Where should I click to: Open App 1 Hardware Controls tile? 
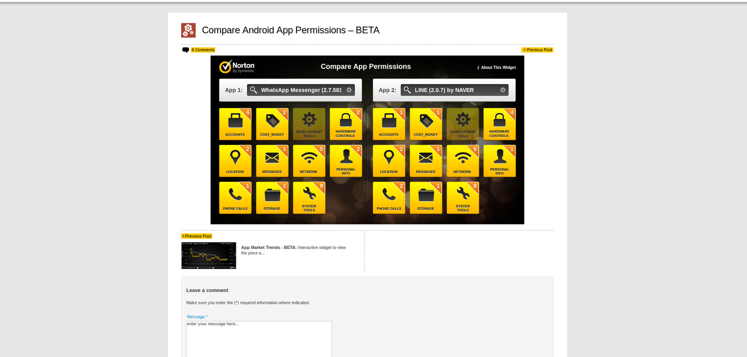[345, 124]
